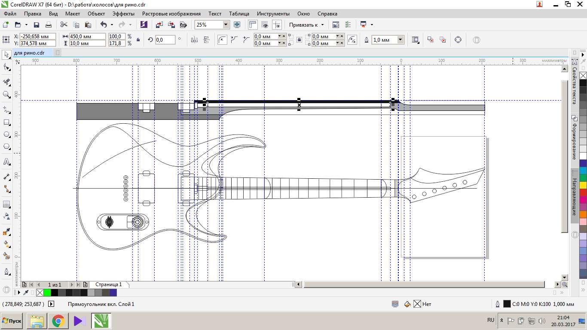Open the zoom level 25% dropdown
The width and height of the screenshot is (587, 330).
click(x=226, y=25)
